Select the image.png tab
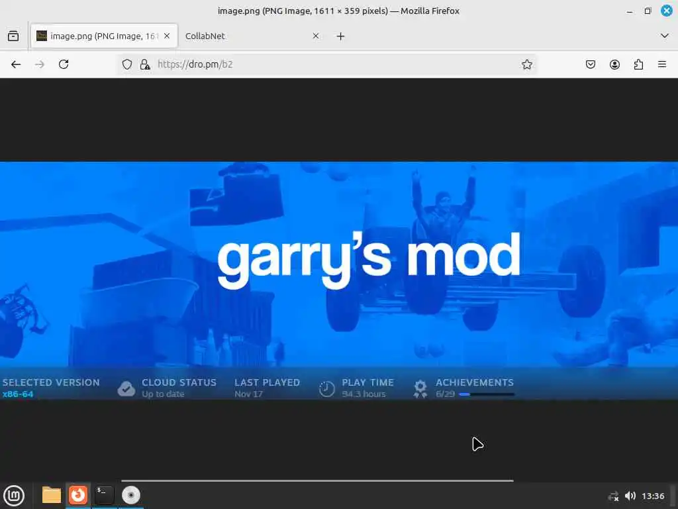This screenshot has height=509, width=678. coord(104,36)
